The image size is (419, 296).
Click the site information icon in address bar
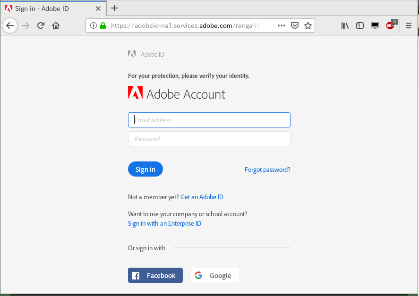(x=93, y=25)
